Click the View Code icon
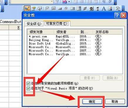 click(x=40, y=9)
